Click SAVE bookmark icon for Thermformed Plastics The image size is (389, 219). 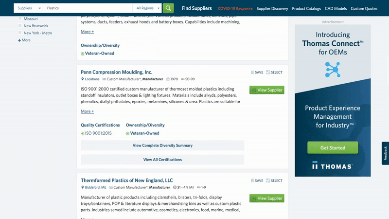[252, 181]
